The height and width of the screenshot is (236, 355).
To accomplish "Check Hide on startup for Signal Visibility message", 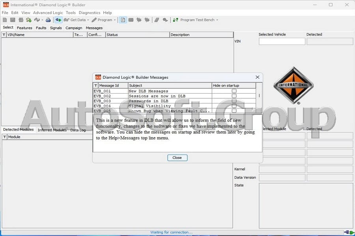I will 234,106.
